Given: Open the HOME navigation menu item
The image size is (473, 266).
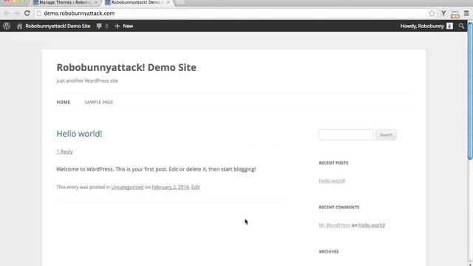Looking at the screenshot, I should 64,102.
